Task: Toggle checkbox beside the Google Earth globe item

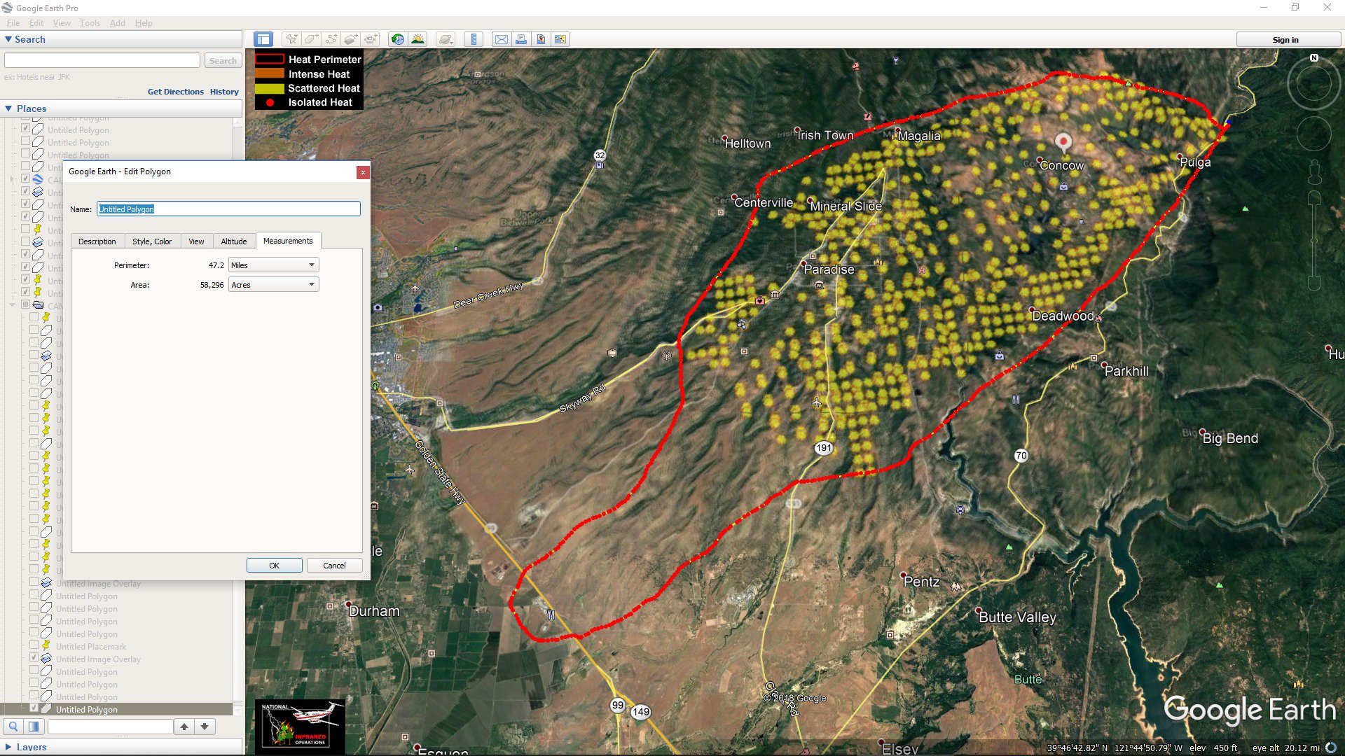Action: 25,179
